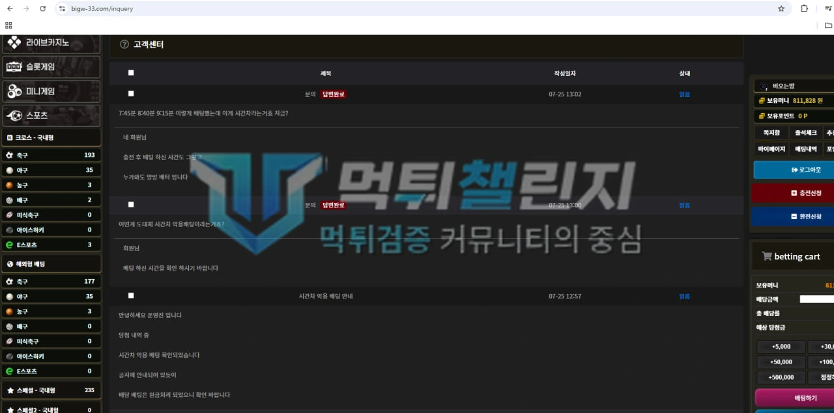Check the 13:00 inquiry row checkbox

pos(131,204)
